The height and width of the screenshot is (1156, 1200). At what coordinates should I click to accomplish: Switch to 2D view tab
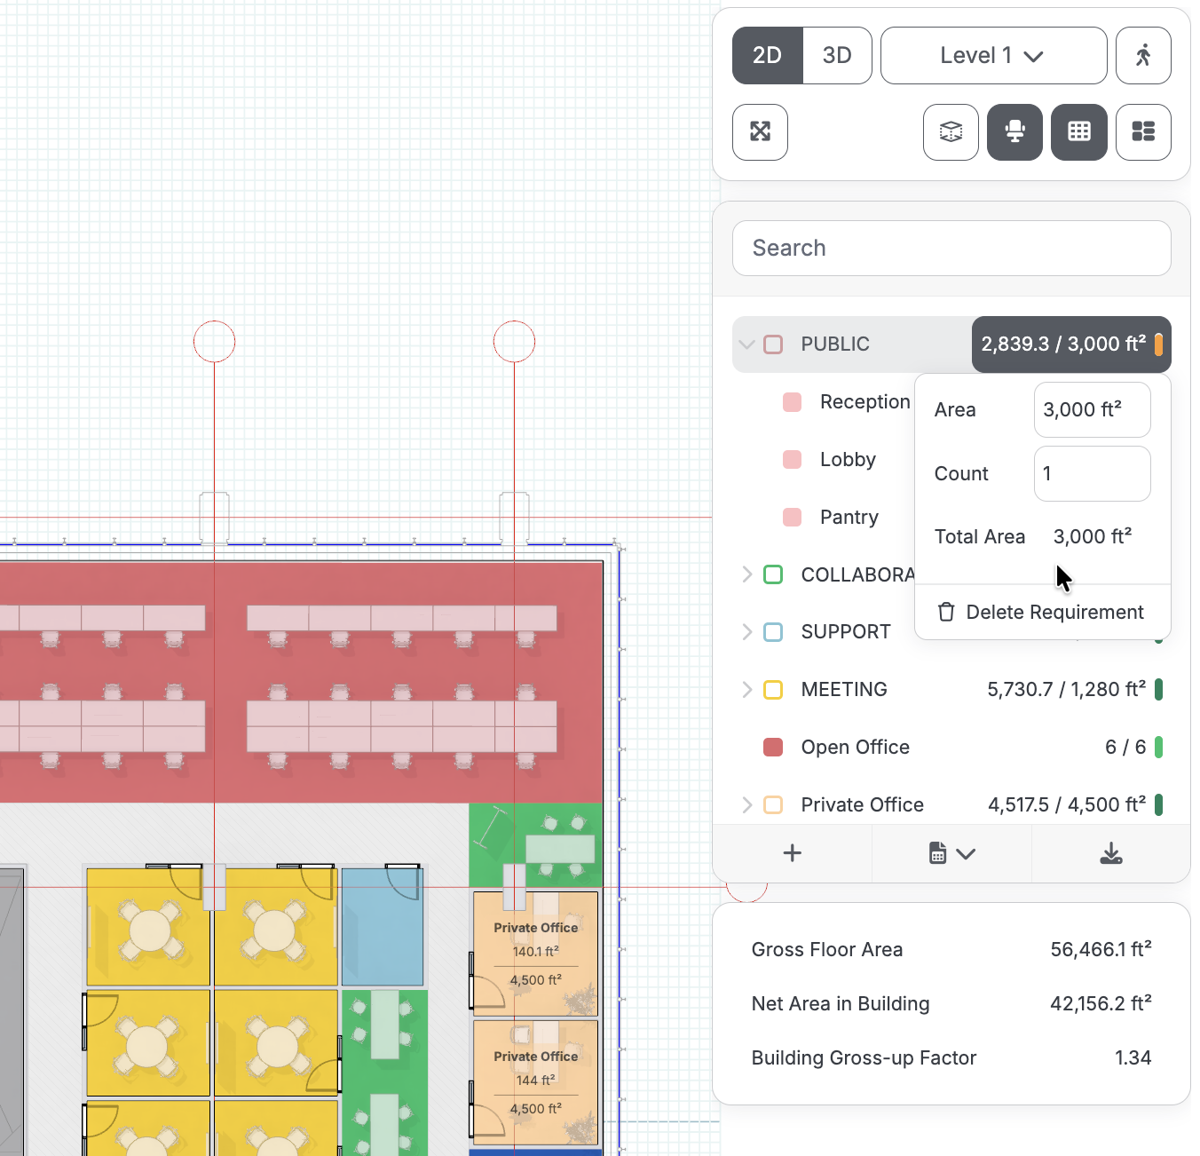coord(767,55)
